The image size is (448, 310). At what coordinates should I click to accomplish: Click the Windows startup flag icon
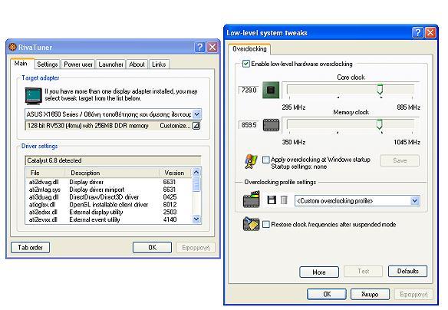[x=251, y=162]
